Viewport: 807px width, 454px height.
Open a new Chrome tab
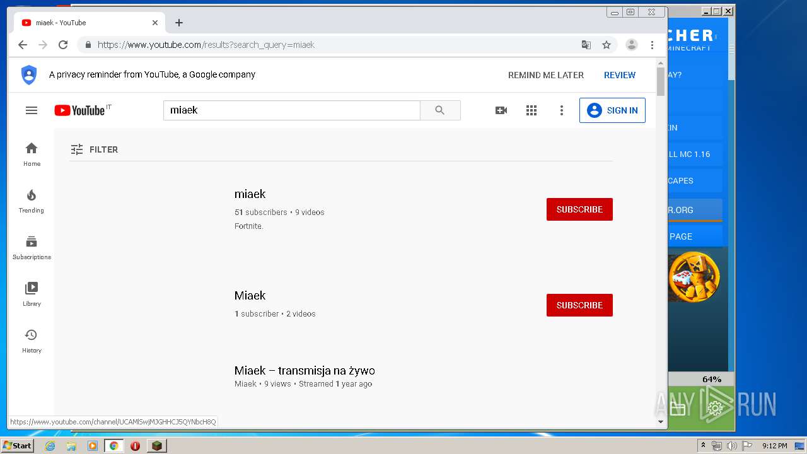[179, 23]
